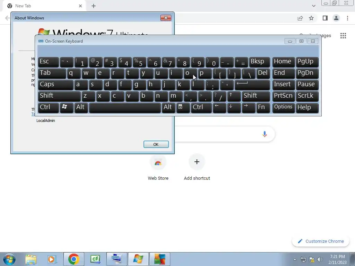This screenshot has width=355, height=266.
Task: Click the up arrow key
Action: click(x=234, y=96)
